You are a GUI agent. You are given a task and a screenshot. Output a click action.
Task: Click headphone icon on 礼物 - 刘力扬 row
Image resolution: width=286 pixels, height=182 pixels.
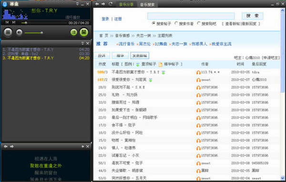pyautogui.click(x=198, y=95)
